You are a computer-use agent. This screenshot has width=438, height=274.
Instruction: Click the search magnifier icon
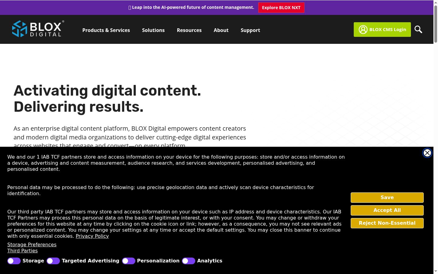tap(418, 30)
